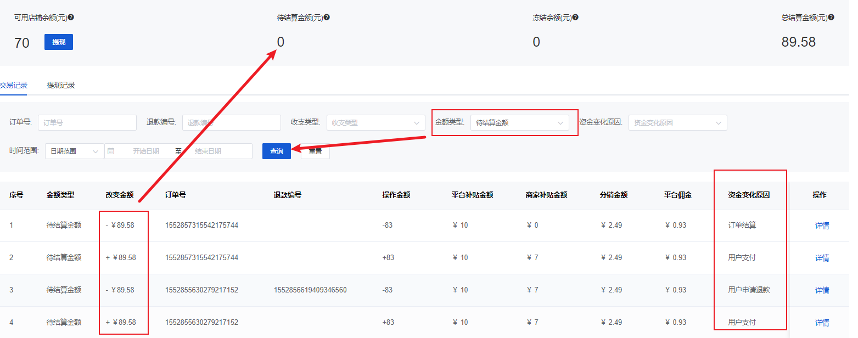Open 详情 for row 1 订单结算
This screenshot has width=858, height=338.
822,226
